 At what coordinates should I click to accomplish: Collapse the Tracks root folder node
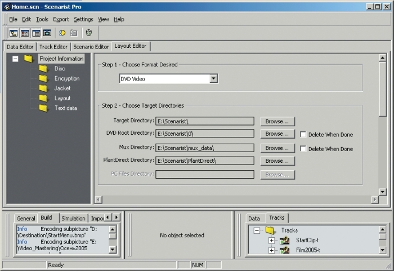[x=257, y=230]
